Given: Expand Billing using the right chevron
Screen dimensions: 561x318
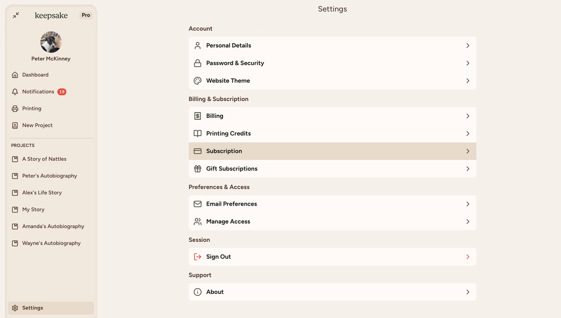Looking at the screenshot, I should coord(467,116).
